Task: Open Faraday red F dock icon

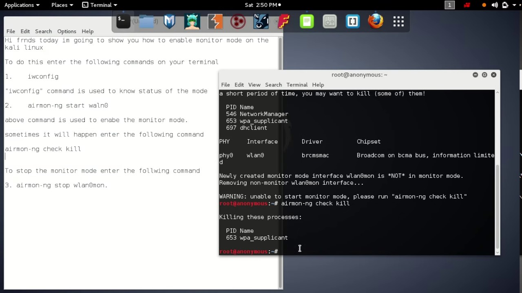Action: (x=284, y=21)
